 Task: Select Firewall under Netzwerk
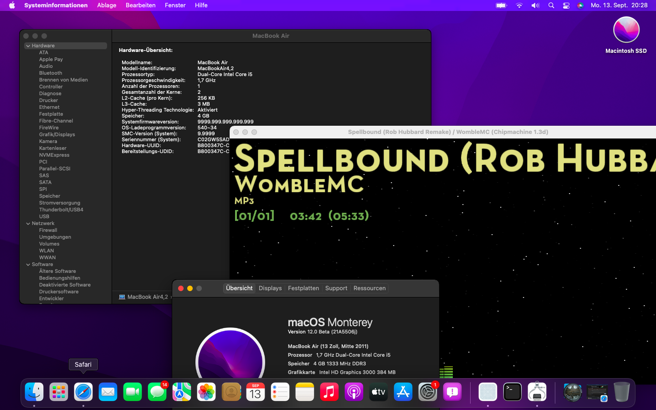(48, 230)
